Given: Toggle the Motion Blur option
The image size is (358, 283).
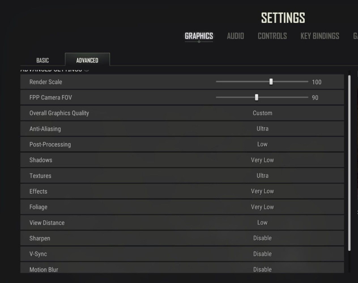Looking at the screenshot, I should coord(262,269).
